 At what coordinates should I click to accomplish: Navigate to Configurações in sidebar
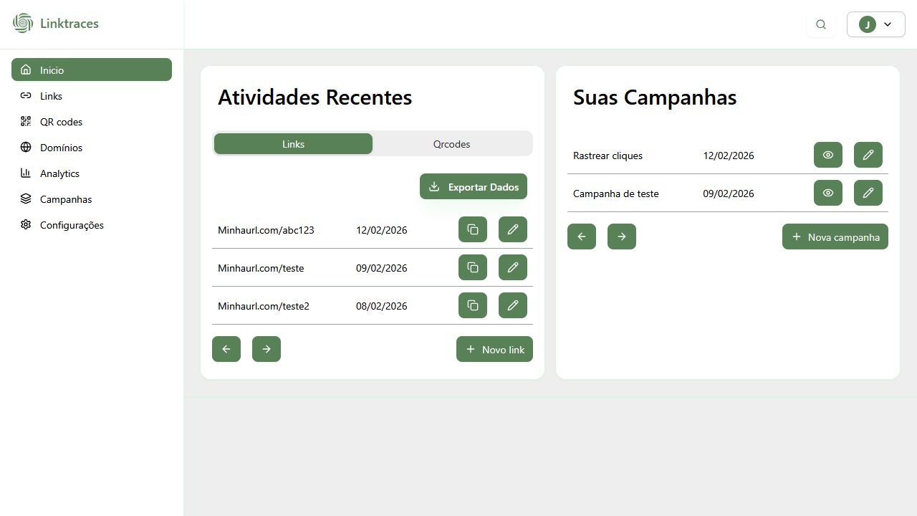tap(72, 225)
